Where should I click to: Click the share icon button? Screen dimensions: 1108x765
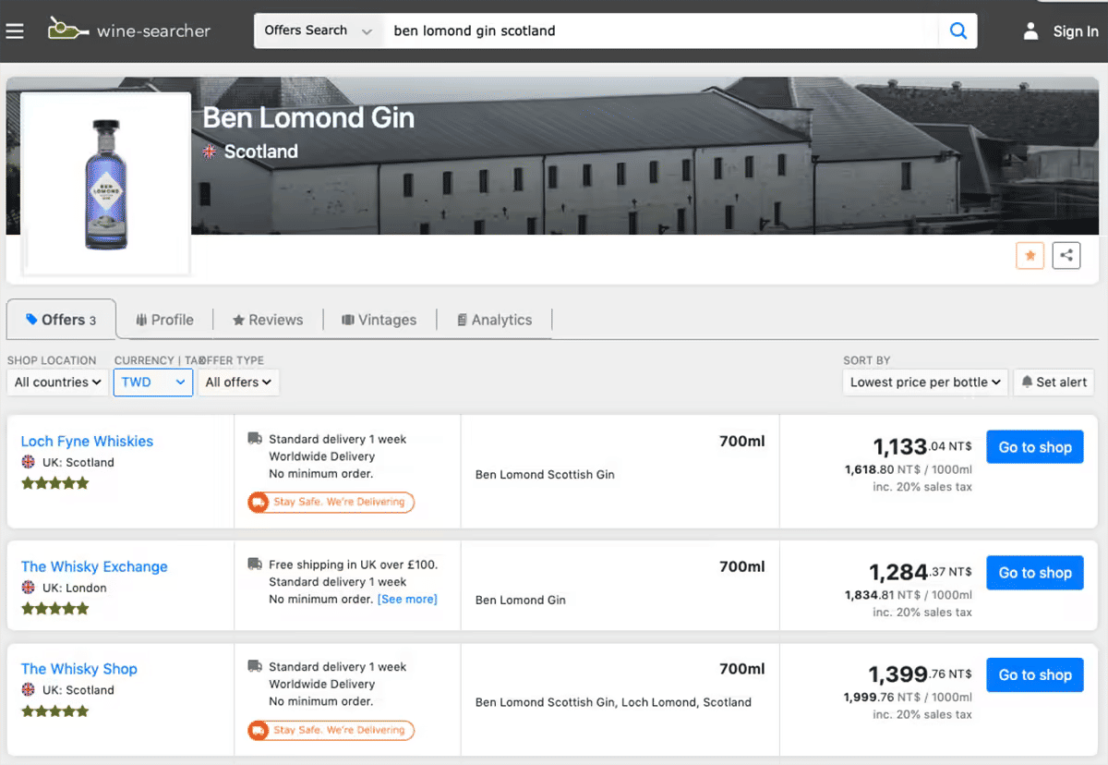tap(1066, 256)
